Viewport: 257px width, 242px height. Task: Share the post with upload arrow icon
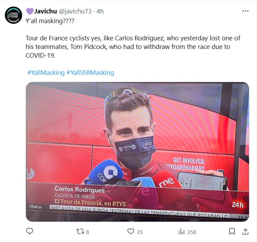click(245, 232)
